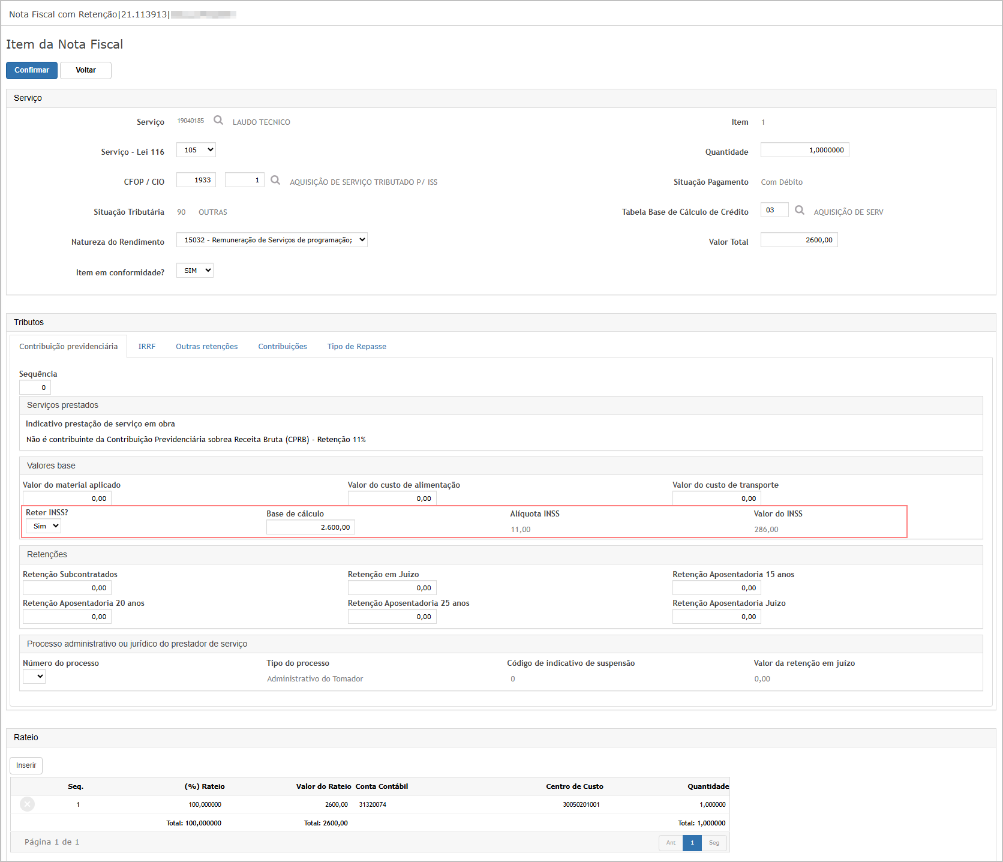Switch to the IRRF tab
The image size is (1003, 862).
coord(147,347)
